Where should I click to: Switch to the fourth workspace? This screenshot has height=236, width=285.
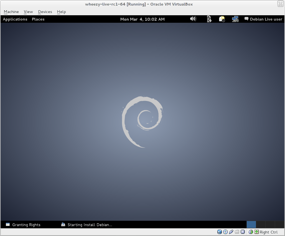click(279, 225)
